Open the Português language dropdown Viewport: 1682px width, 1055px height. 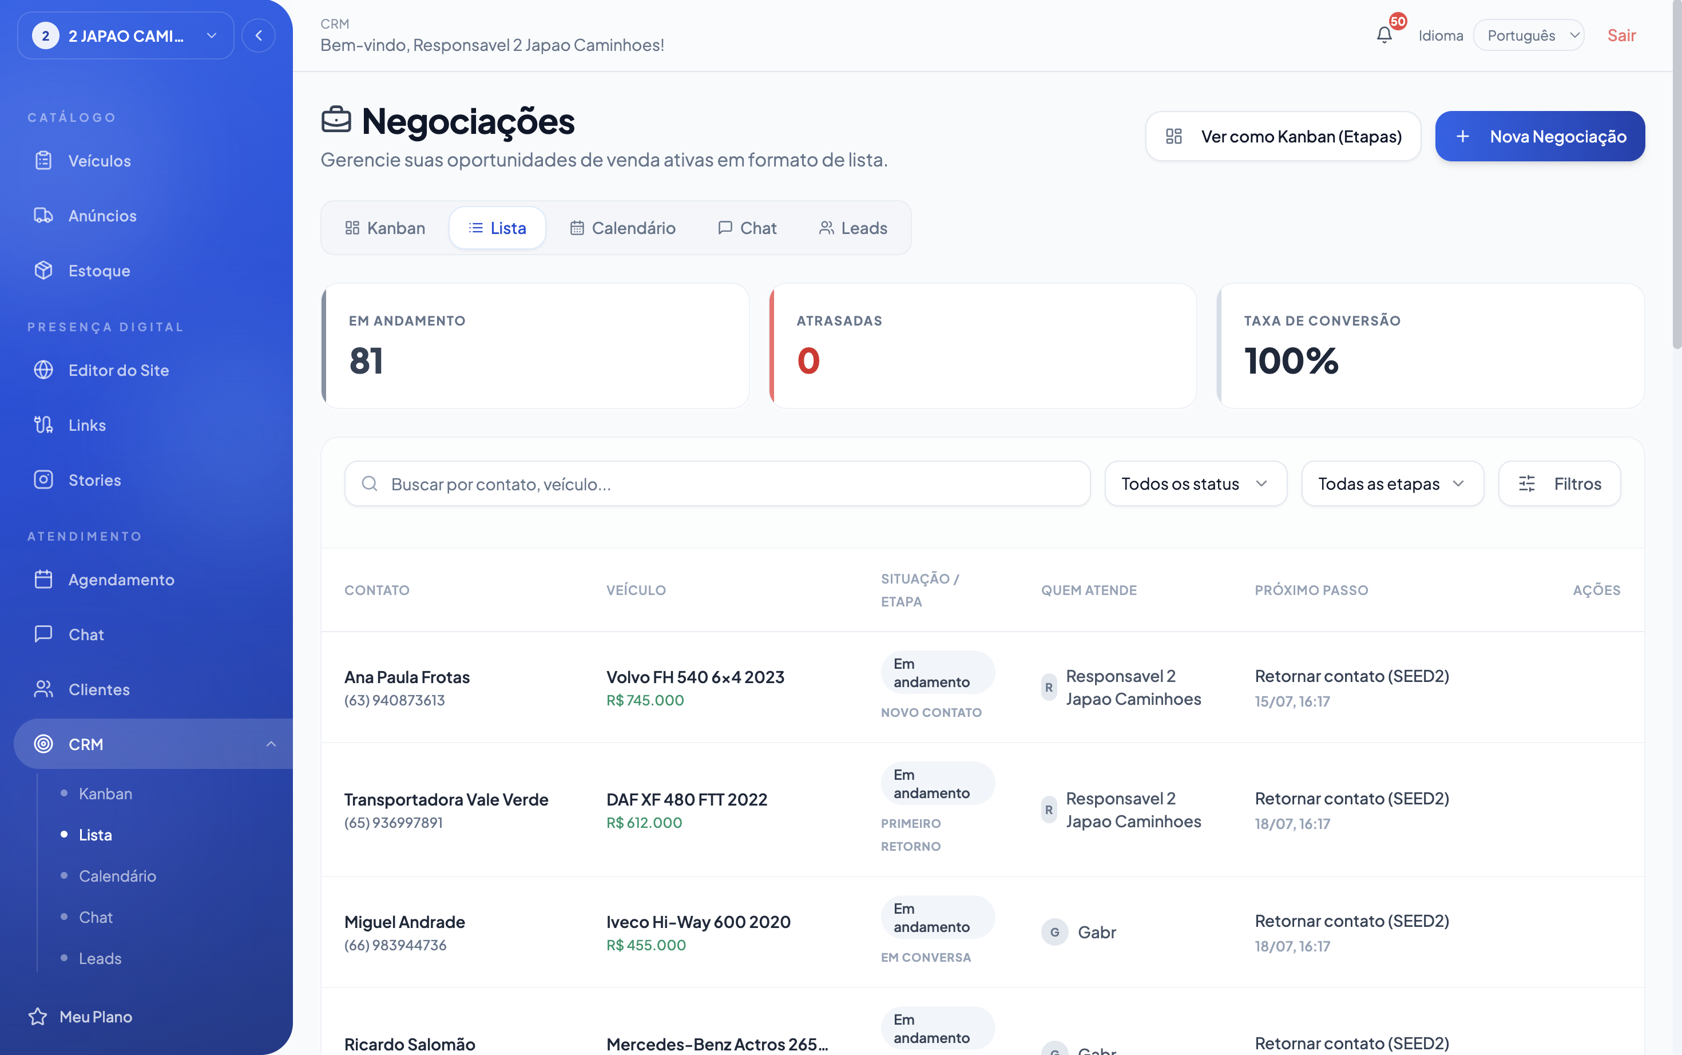pos(1528,35)
